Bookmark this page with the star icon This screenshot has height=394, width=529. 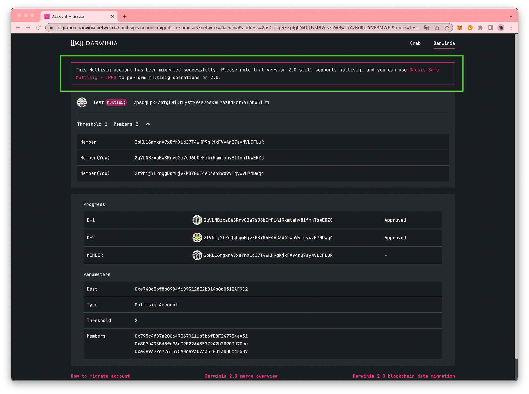[447, 28]
